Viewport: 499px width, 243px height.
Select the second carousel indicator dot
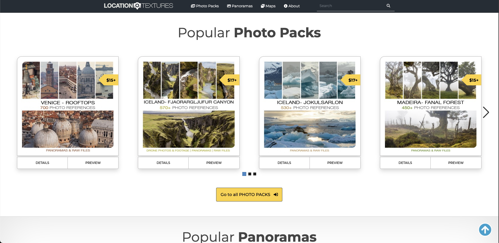pyautogui.click(x=250, y=174)
